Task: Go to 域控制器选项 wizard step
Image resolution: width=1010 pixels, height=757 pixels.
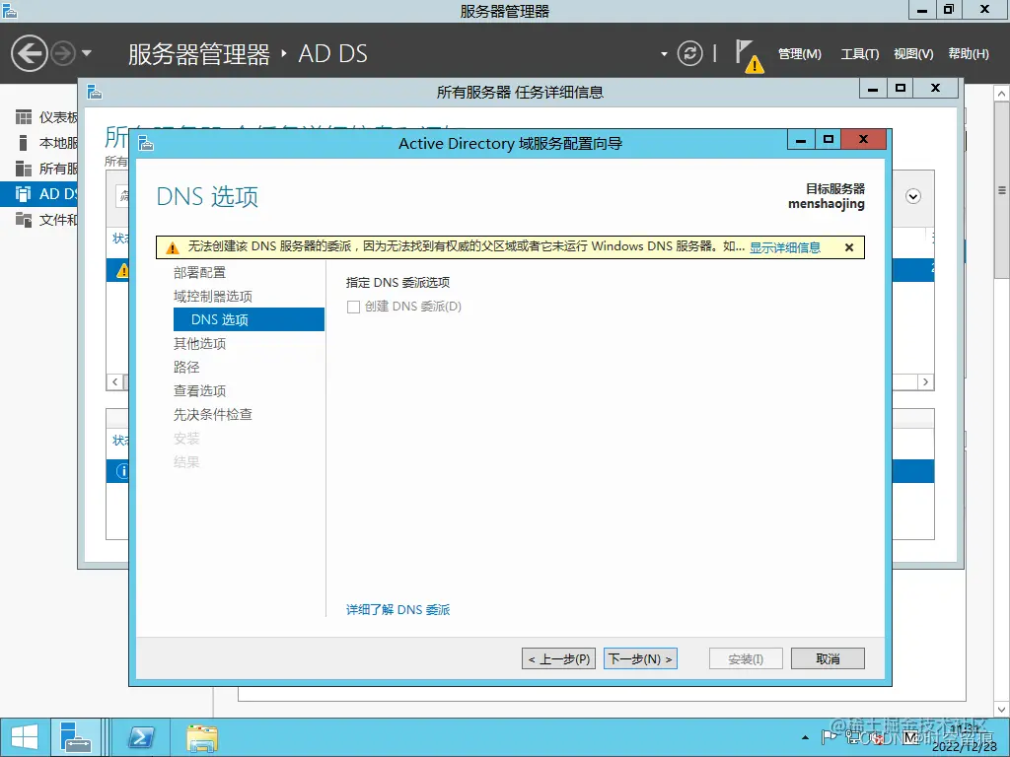Action: point(213,296)
